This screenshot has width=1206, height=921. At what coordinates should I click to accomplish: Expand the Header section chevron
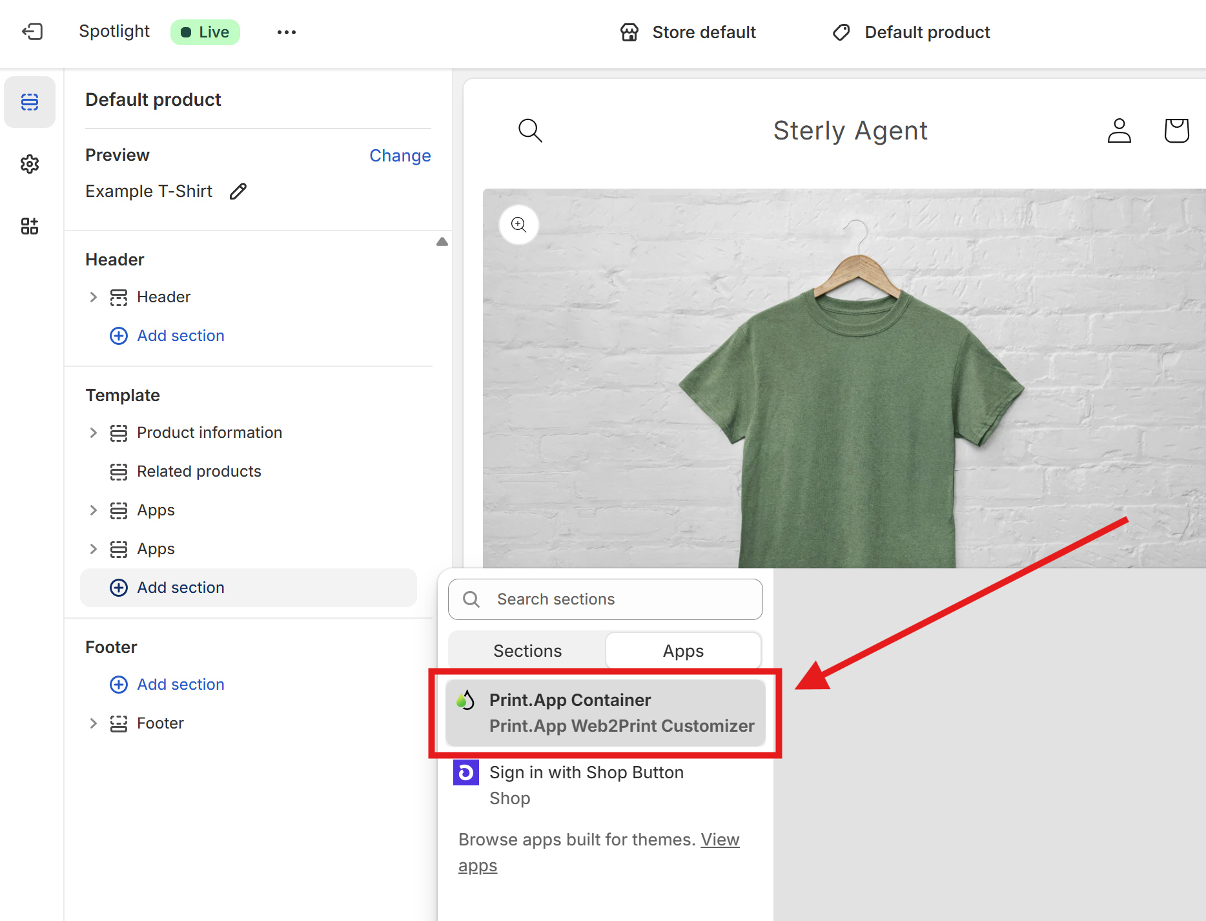point(93,297)
